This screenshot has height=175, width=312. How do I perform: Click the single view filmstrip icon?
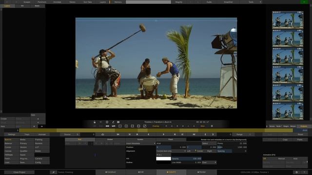107,126
